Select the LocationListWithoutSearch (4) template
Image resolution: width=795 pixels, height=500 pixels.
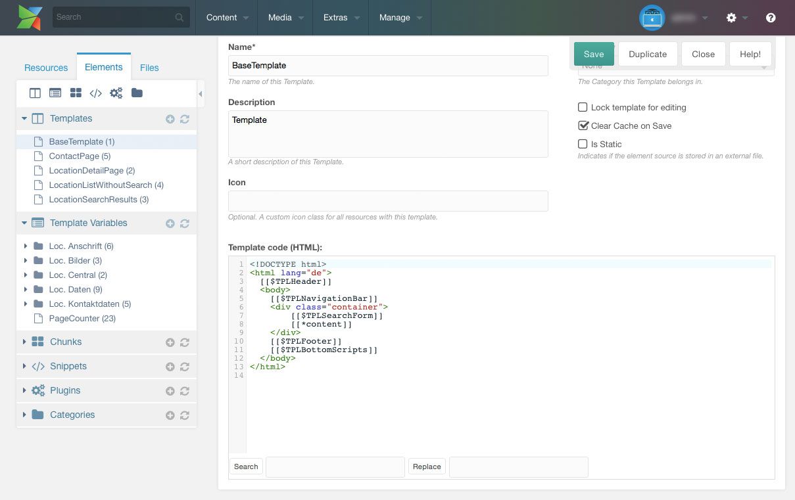[x=107, y=185]
